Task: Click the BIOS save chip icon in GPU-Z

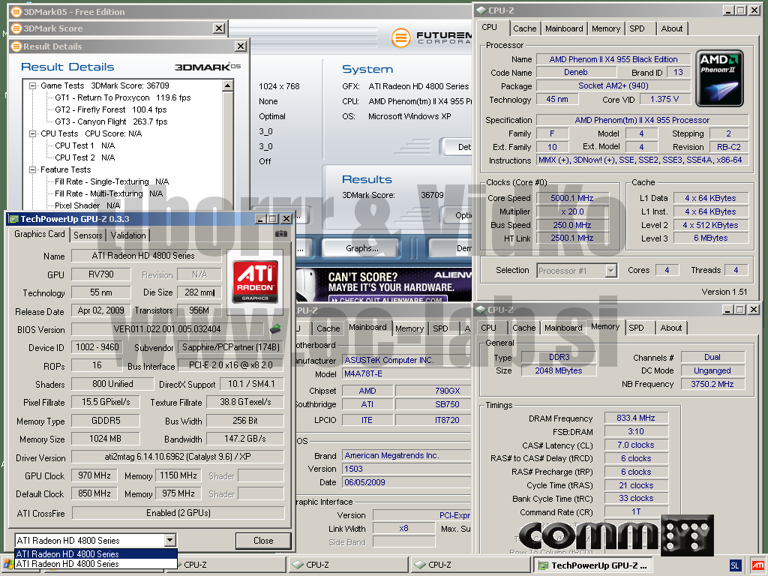Action: pos(275,328)
